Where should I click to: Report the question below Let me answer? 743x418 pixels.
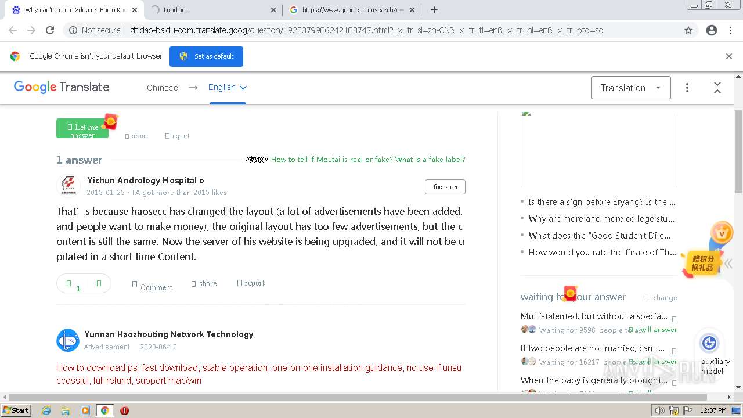click(178, 136)
